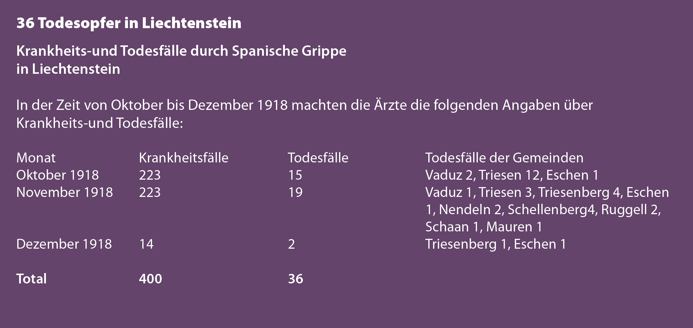This screenshot has width=693, height=328.
Task: Click the Dezember illness count 14
Action: [x=146, y=244]
